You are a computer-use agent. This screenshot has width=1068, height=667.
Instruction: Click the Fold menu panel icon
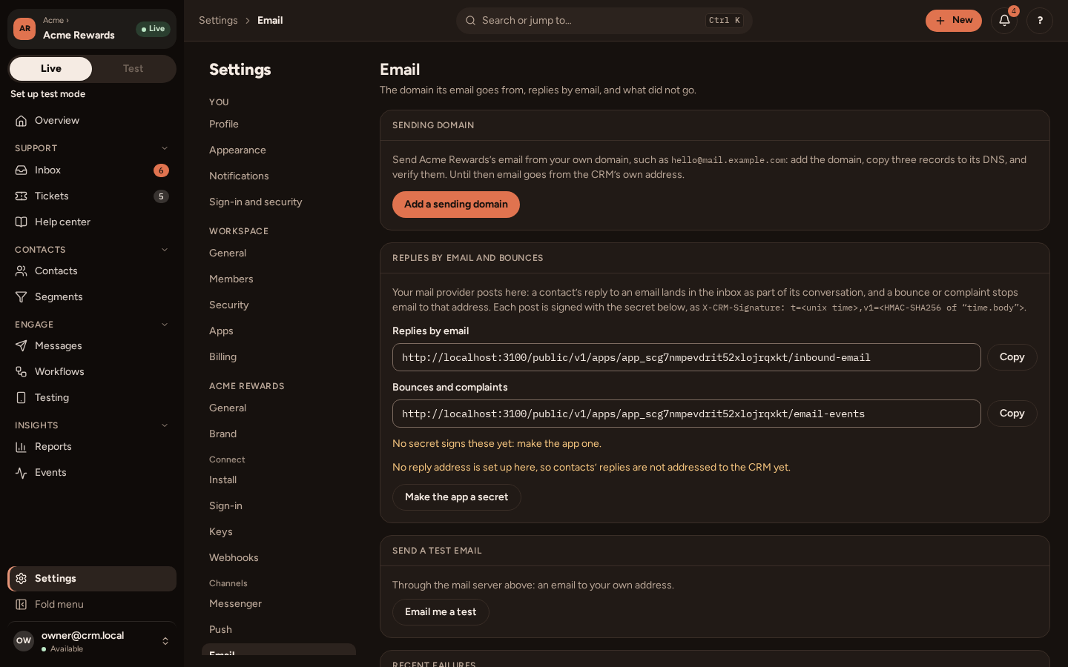point(22,605)
